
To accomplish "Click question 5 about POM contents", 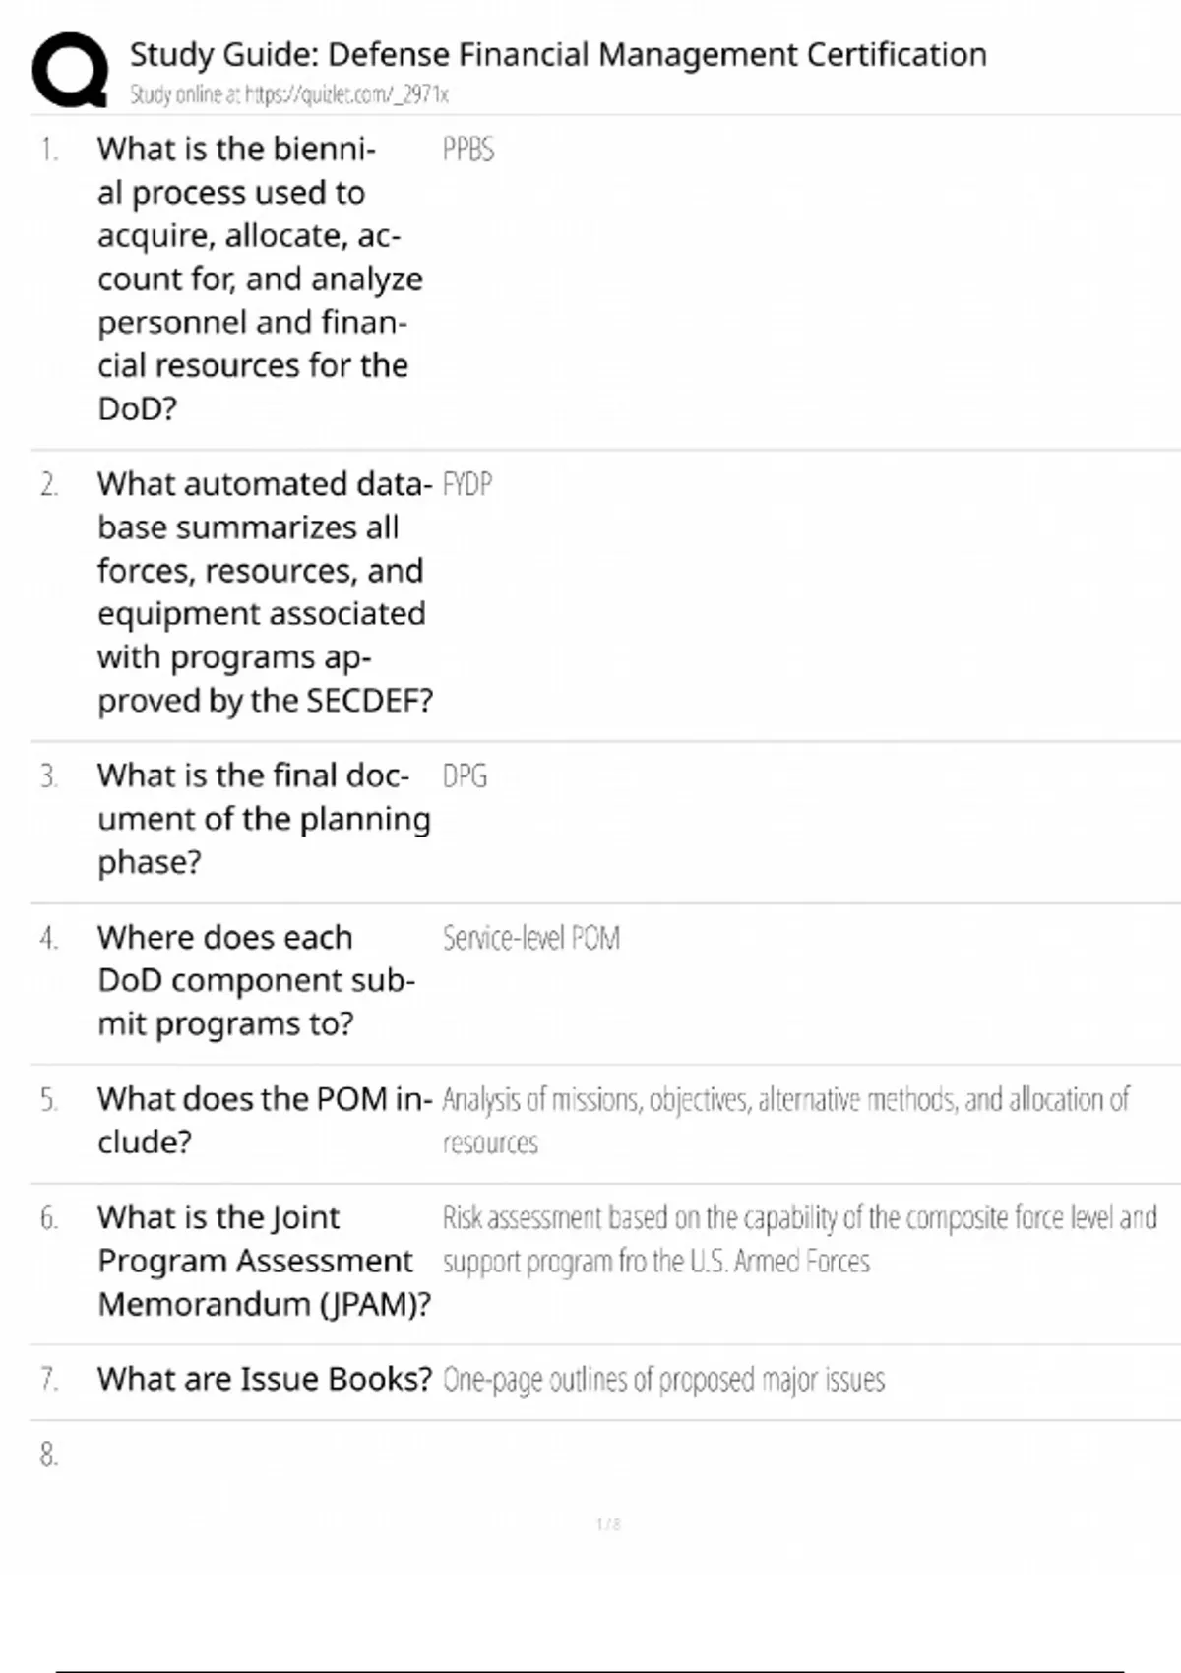I will click(263, 1120).
